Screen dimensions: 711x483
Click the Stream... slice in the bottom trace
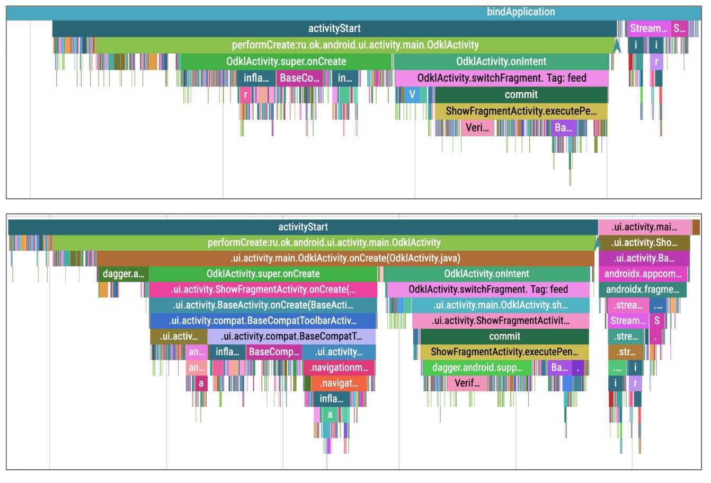(x=628, y=321)
